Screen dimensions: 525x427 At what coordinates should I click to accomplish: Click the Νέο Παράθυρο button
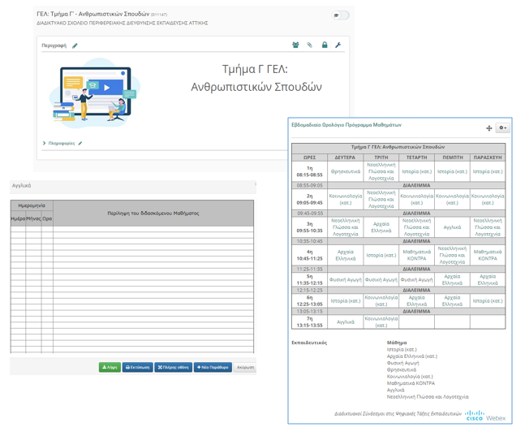coord(213,367)
